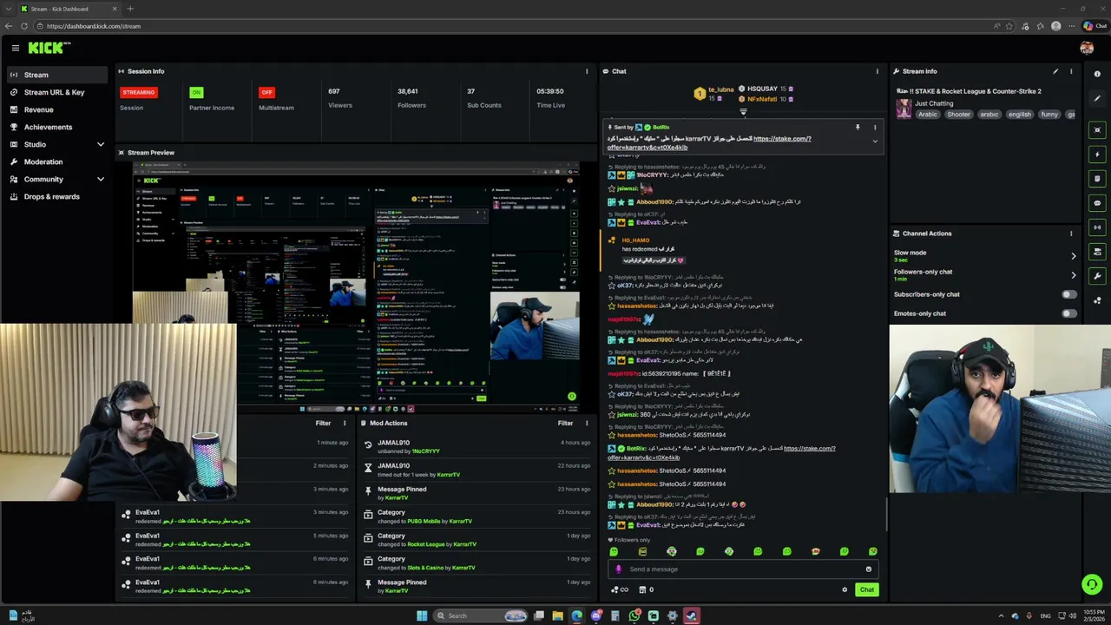Click the channel points infinity icon
The image size is (1111, 625).
[x=620, y=589]
